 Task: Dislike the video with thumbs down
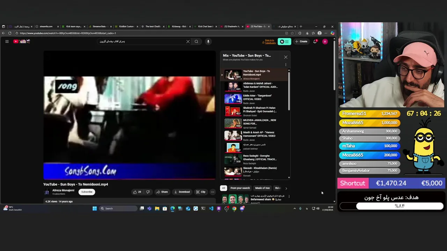pyautogui.click(x=148, y=192)
